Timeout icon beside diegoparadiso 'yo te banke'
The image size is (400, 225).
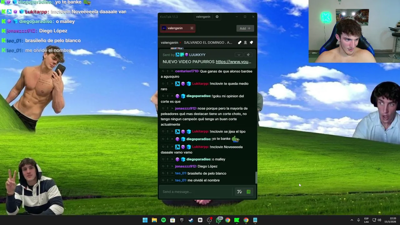click(x=167, y=139)
